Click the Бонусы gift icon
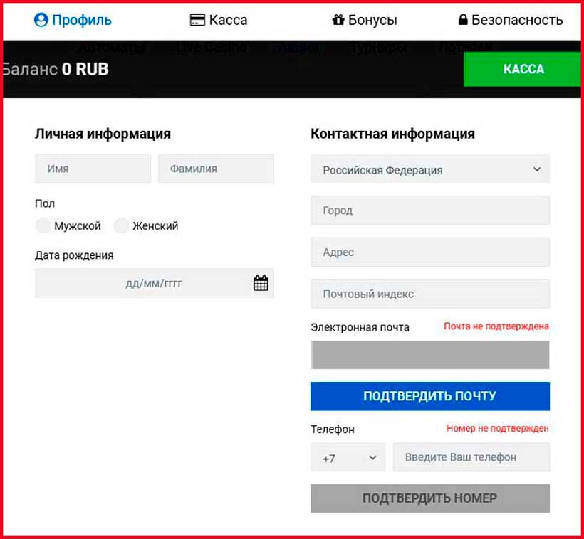Screen dimensions: 584x539 (x=340, y=20)
